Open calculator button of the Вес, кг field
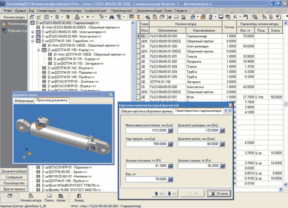 [170, 179]
